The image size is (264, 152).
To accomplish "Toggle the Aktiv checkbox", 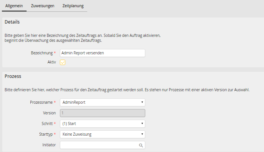I will pos(63,62).
